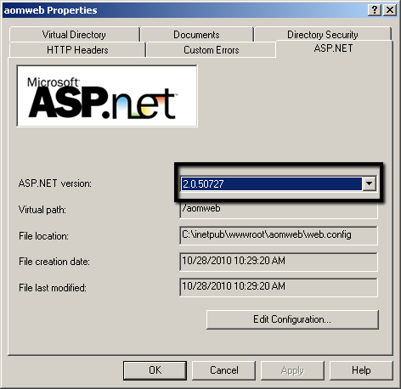
Task: Click the question mark help icon
Action: (375, 10)
